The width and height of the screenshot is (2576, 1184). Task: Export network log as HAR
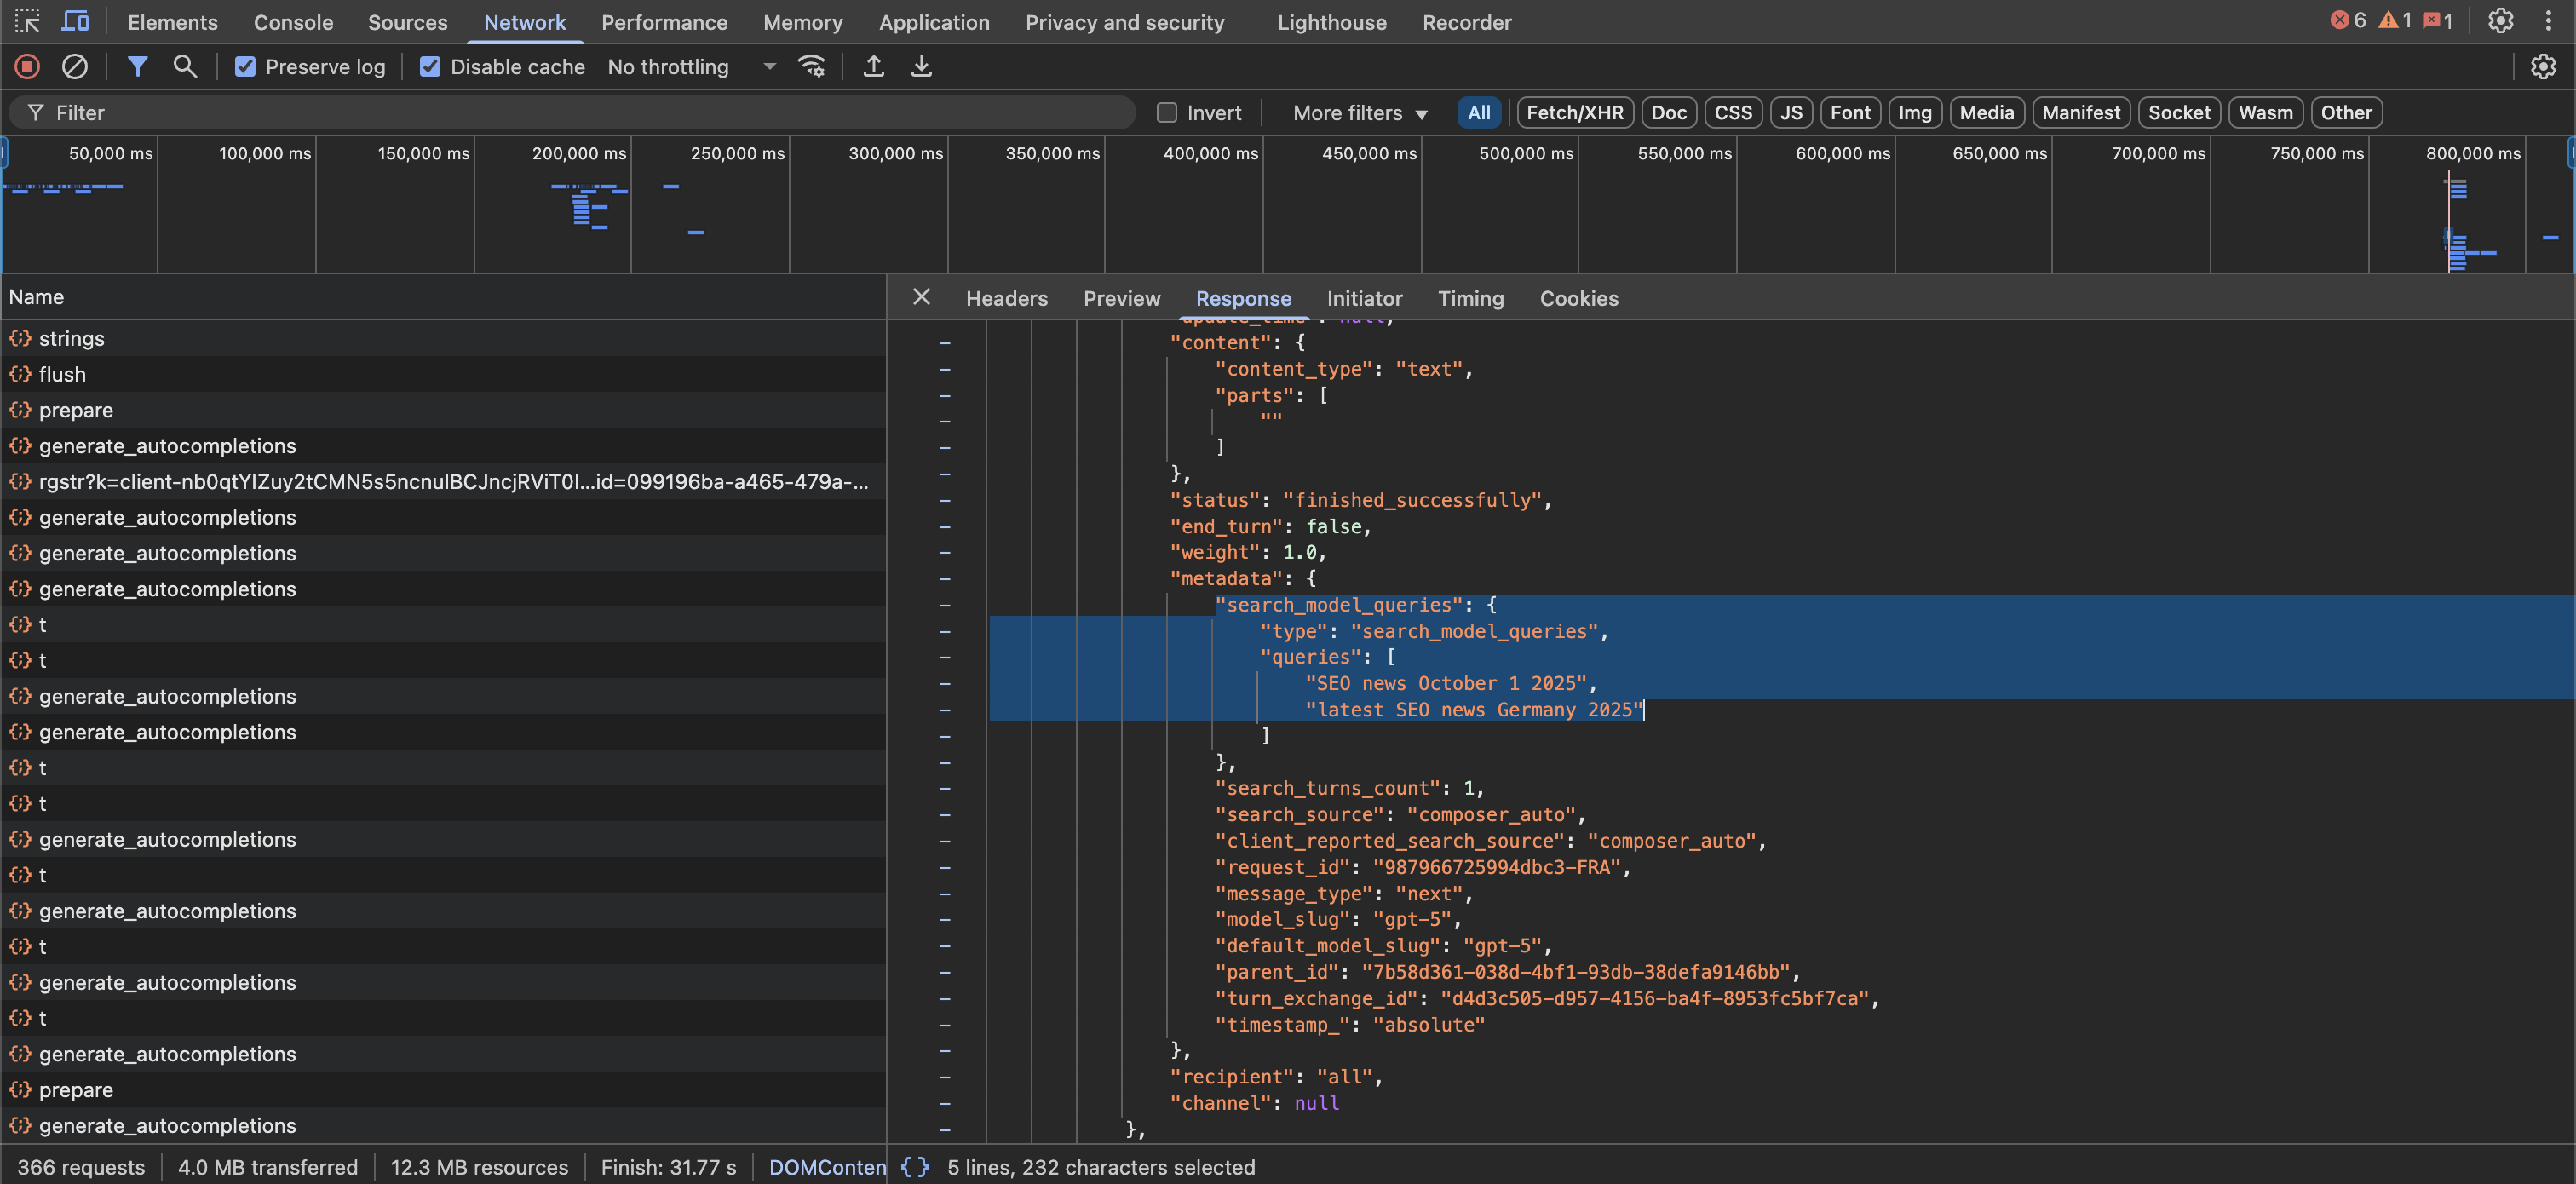click(921, 66)
